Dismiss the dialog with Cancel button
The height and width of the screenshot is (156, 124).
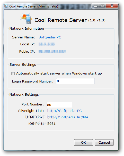(x=104, y=143)
